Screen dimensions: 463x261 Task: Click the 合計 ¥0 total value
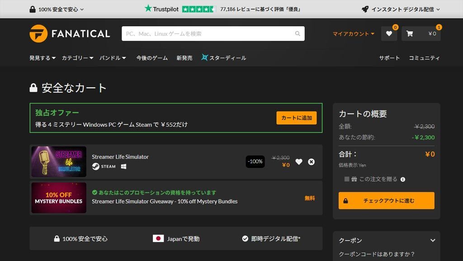[x=430, y=154]
